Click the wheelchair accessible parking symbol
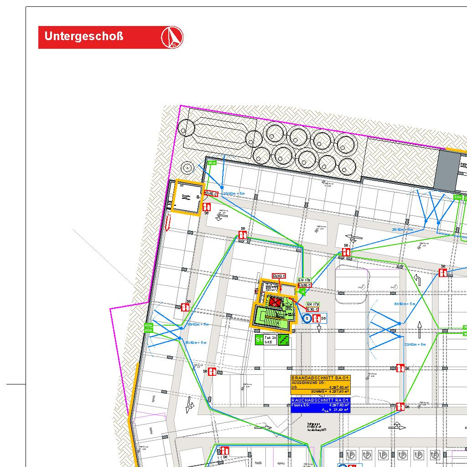The height and width of the screenshot is (467, 467). tap(361, 286)
